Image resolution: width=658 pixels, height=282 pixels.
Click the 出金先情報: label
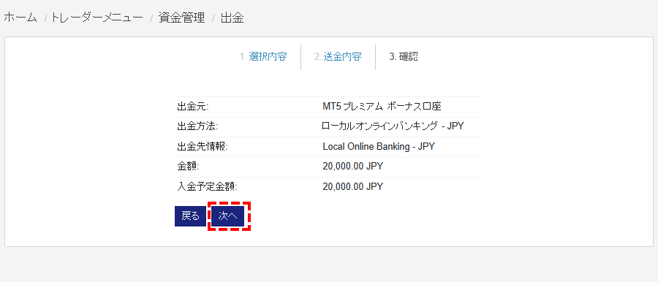(x=203, y=146)
